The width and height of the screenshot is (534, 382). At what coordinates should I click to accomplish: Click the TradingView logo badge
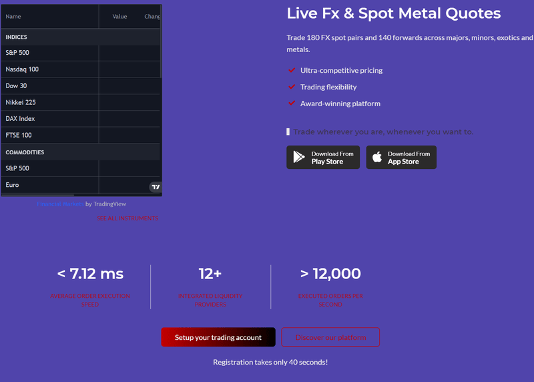click(x=156, y=187)
